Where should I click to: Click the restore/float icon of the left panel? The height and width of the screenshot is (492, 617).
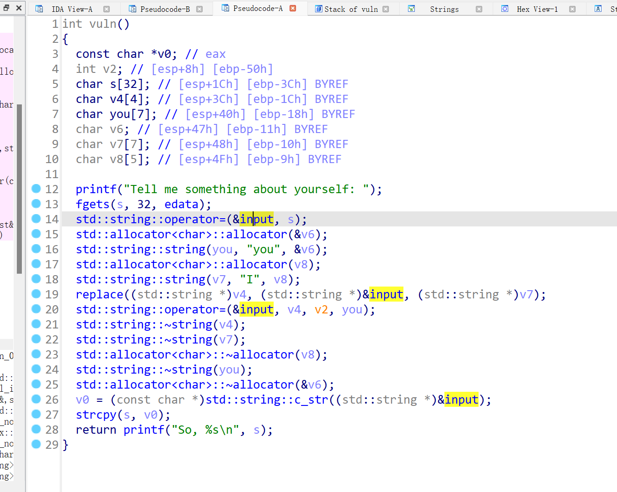(x=6, y=8)
